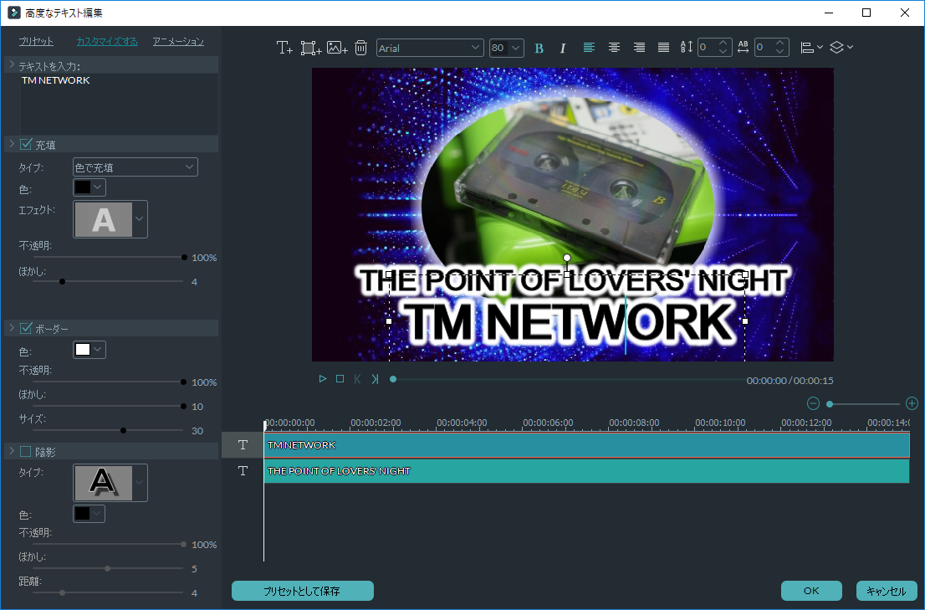This screenshot has height=610, width=925.
Task: Collapse the テキストを入力 section
Action: click(11, 64)
